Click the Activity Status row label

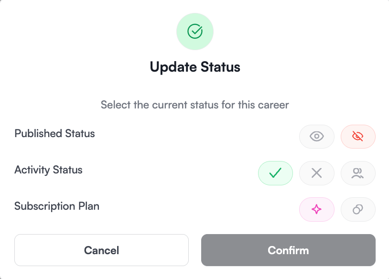click(x=48, y=170)
